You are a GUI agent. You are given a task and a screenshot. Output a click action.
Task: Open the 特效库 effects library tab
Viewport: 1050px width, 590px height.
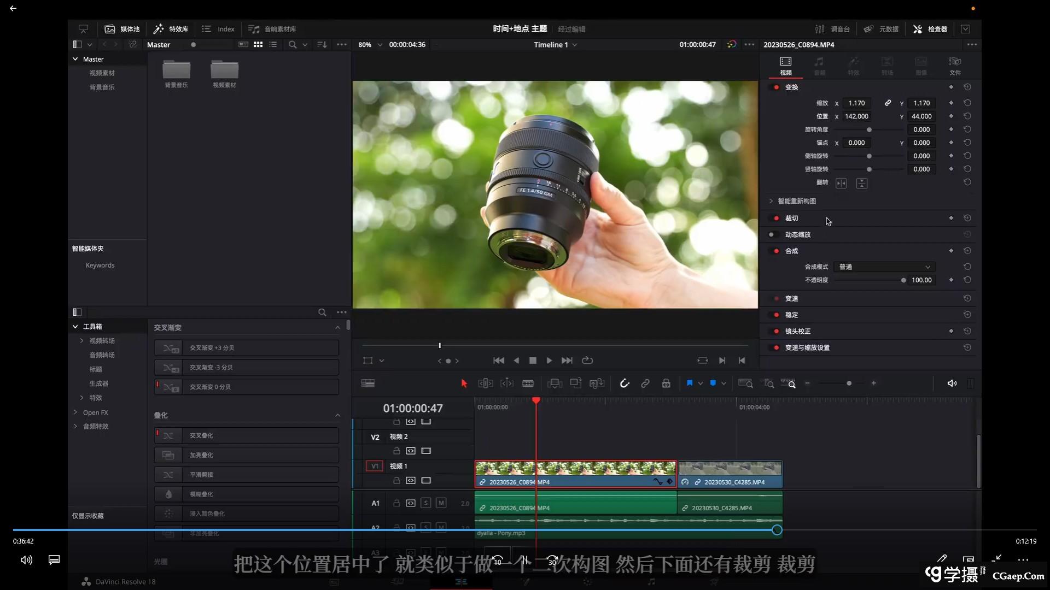(x=171, y=29)
